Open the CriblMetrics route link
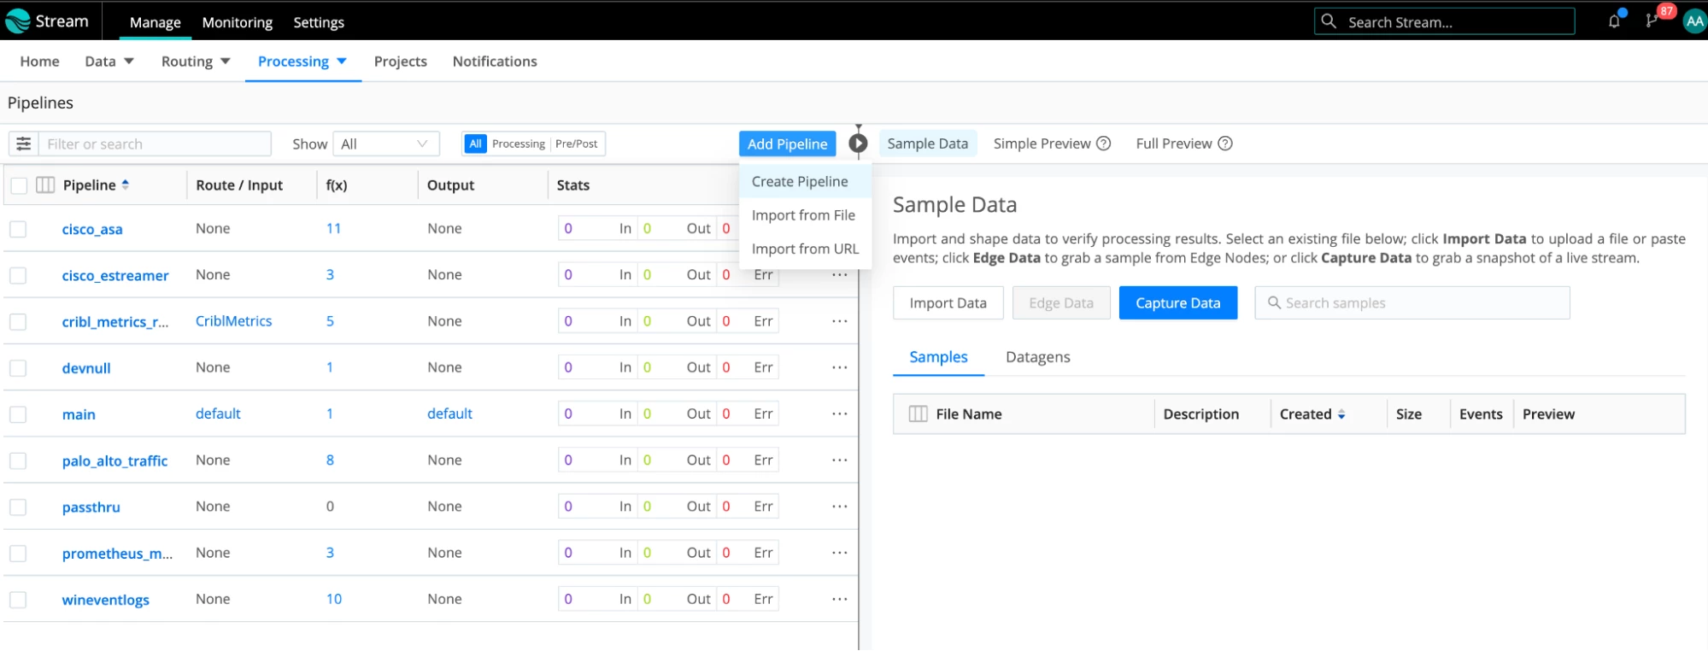1708x651 pixels. (x=233, y=321)
